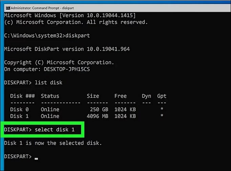The width and height of the screenshot is (231, 171).
Task: Click the "Free" column header
Action: [121, 96]
